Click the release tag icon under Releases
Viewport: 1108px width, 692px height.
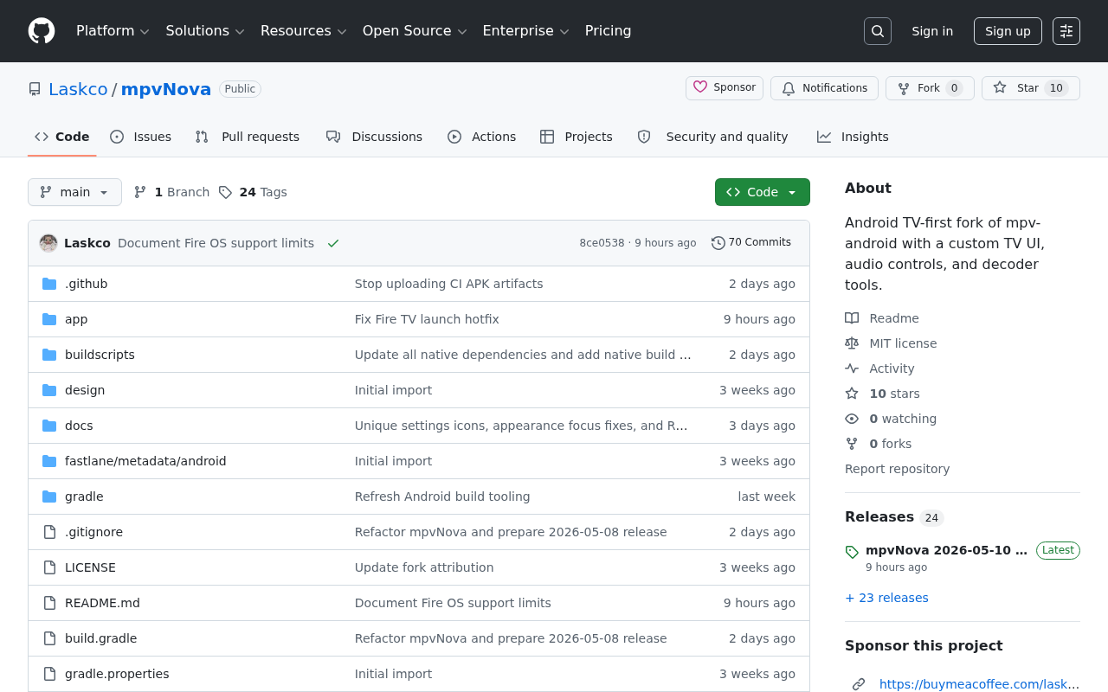tap(852, 552)
